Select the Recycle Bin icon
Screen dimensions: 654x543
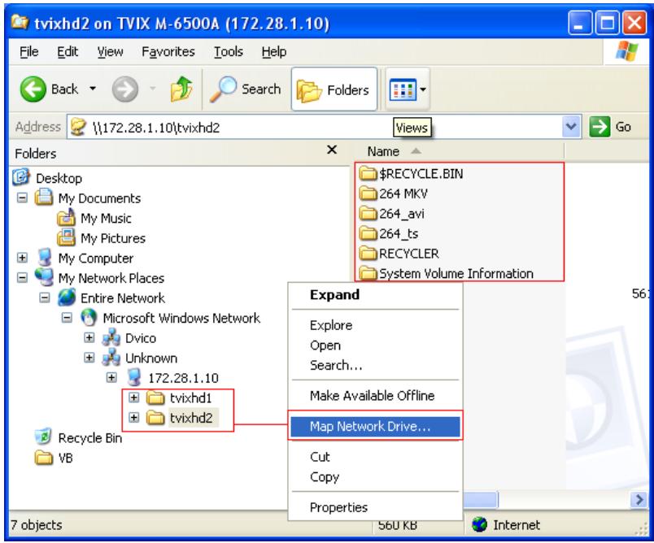pyautogui.click(x=44, y=437)
